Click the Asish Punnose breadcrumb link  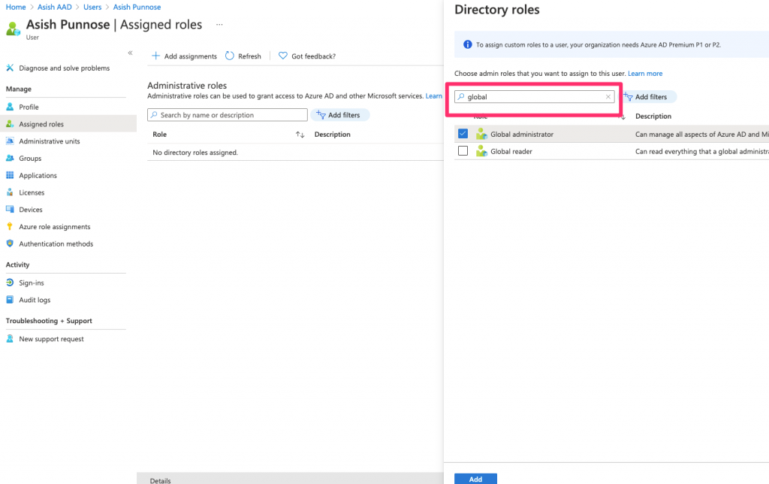137,7
